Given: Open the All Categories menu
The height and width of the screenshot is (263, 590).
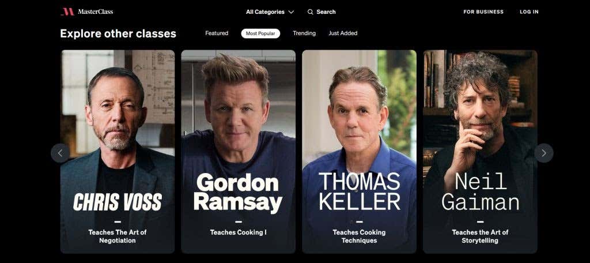Looking at the screenshot, I should click(x=270, y=12).
